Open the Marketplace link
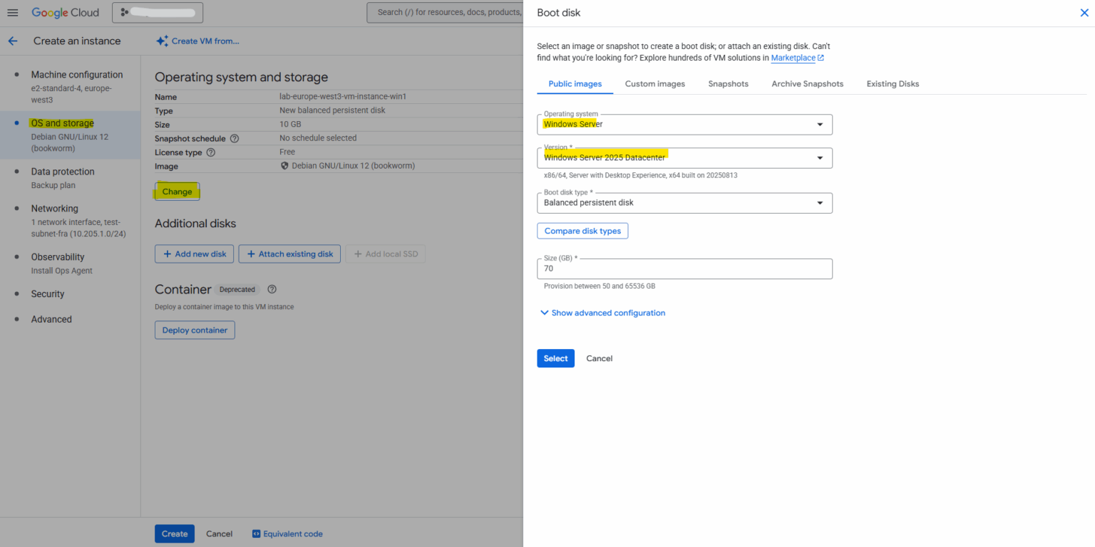 point(793,58)
